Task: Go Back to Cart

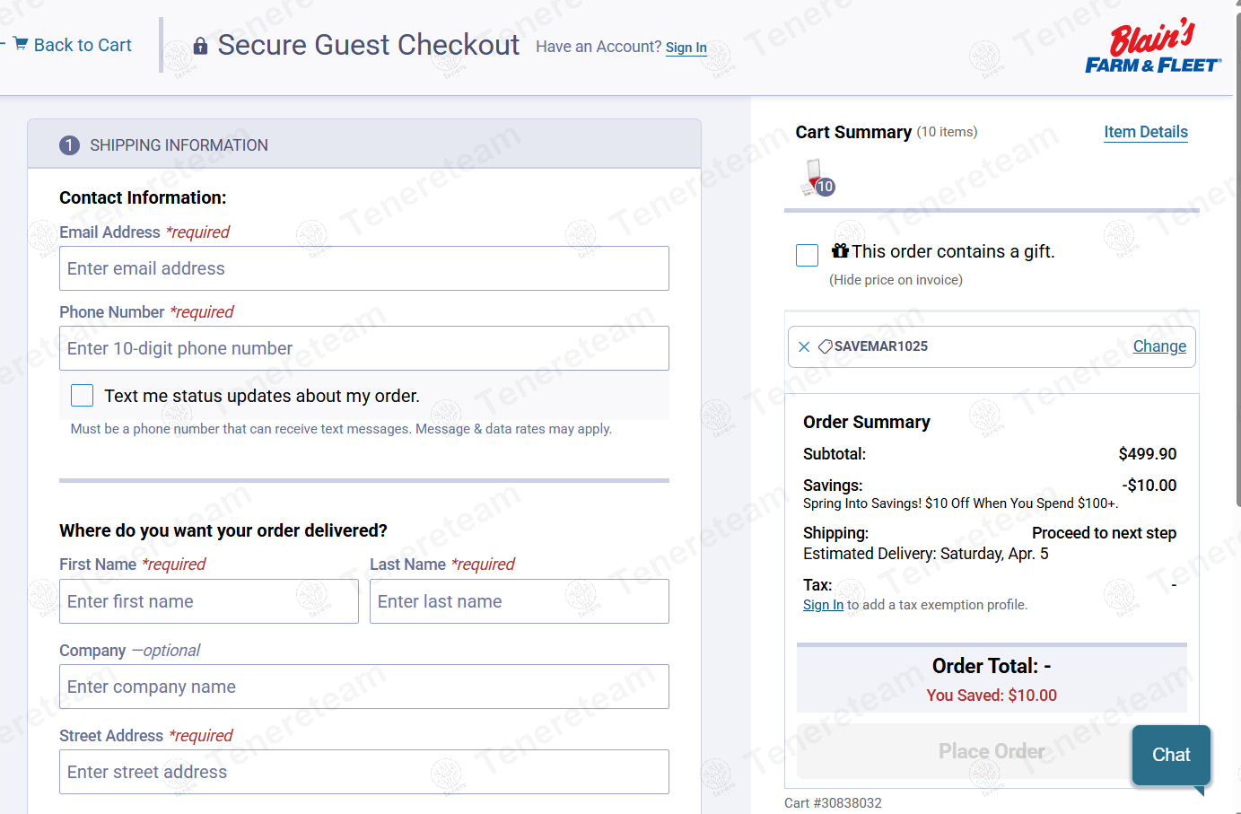Action: 83,45
